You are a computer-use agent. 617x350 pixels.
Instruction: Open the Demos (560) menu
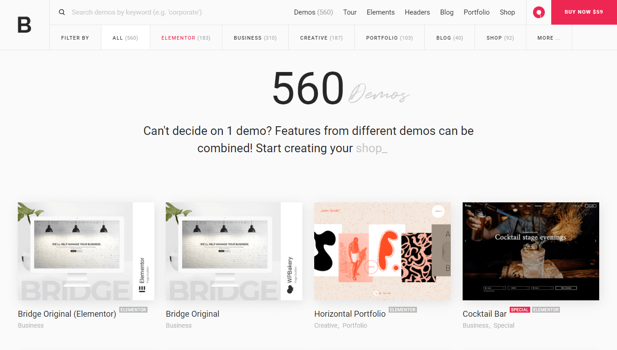click(x=313, y=12)
